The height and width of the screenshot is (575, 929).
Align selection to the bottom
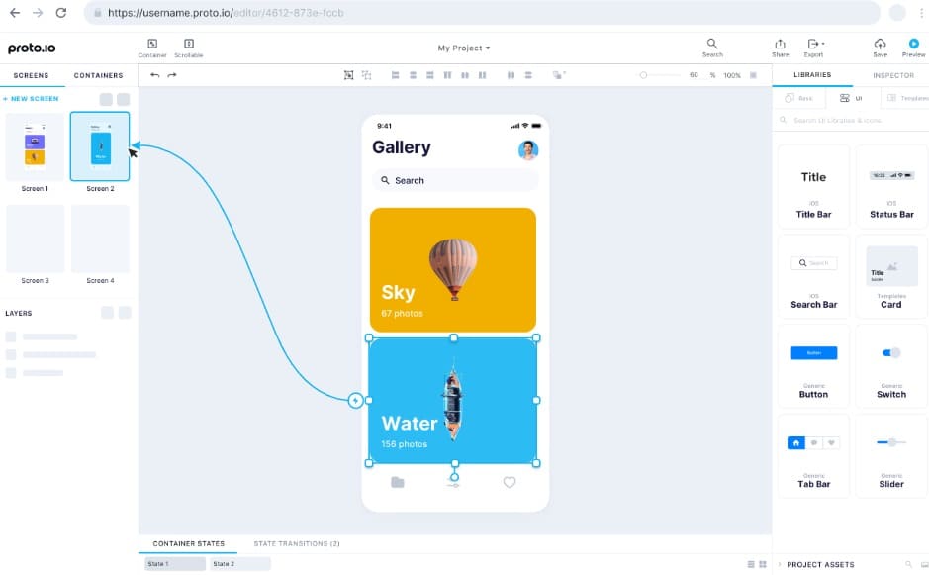coord(482,75)
